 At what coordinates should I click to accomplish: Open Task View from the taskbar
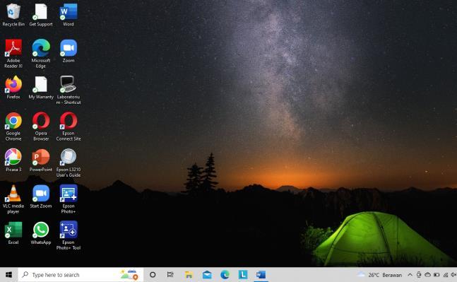170,275
